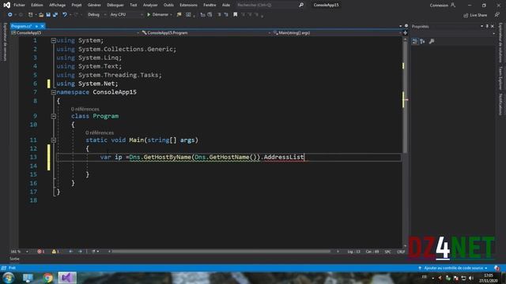Click the volume icon in system tray

471,278
